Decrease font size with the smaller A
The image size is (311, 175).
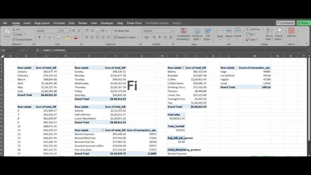tap(79, 30)
